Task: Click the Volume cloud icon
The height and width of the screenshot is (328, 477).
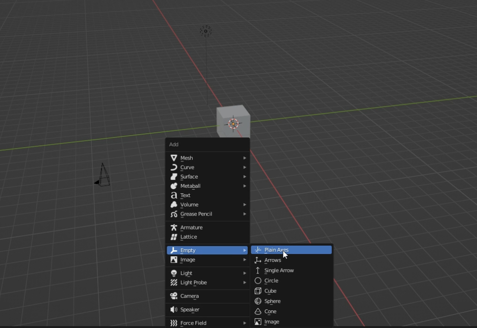Action: point(174,204)
